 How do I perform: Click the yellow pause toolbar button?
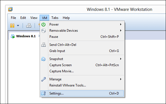[12, 26]
